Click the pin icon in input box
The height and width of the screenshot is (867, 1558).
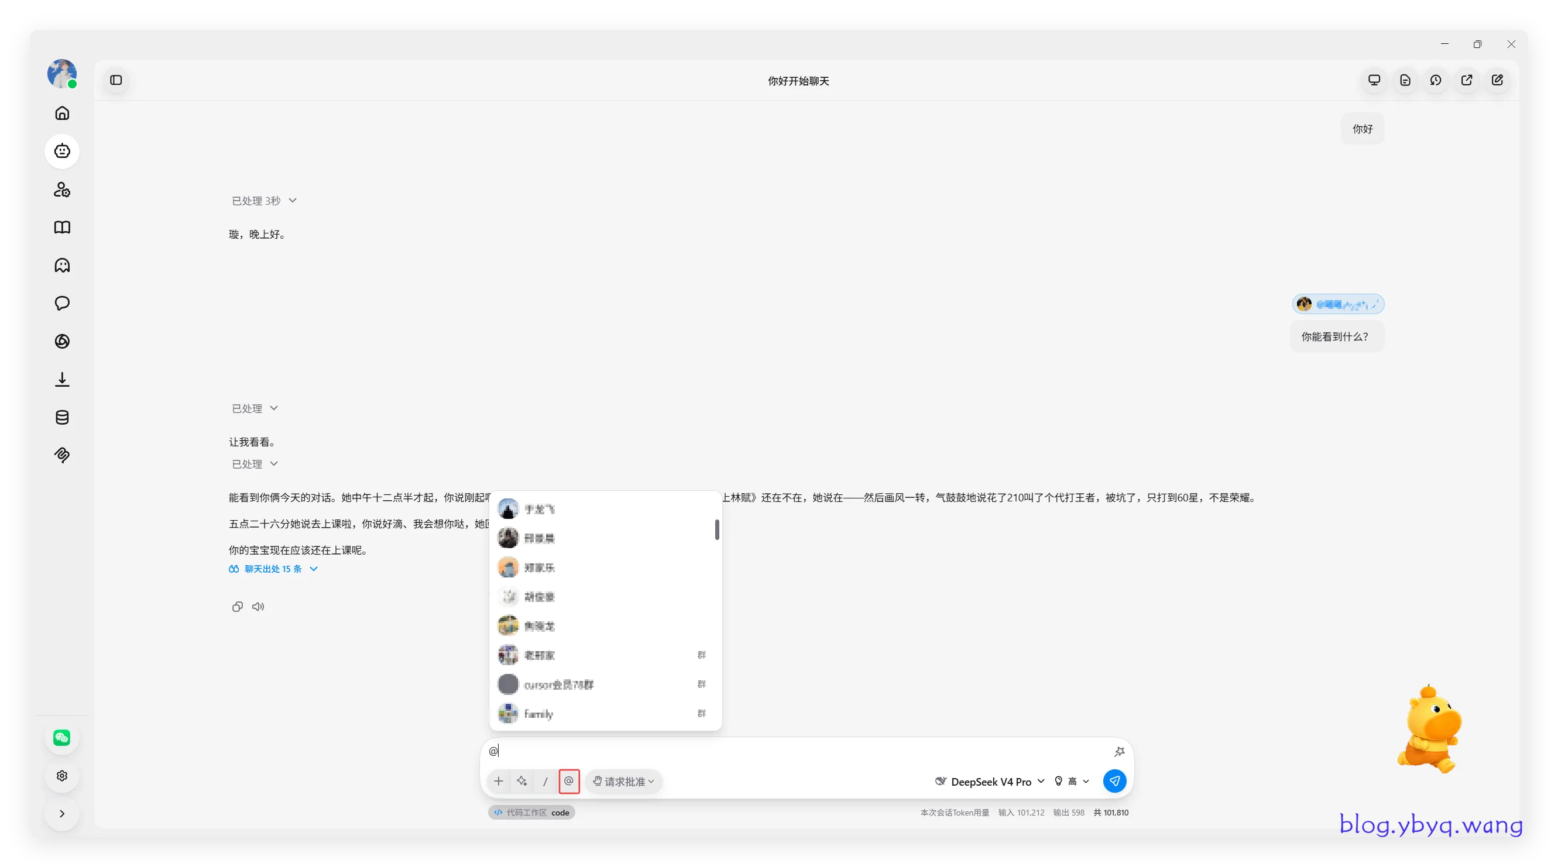point(1119,752)
